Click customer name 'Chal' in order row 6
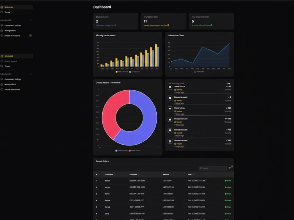Image resolution: width=294 pixels, height=220 pixels. coord(107,214)
